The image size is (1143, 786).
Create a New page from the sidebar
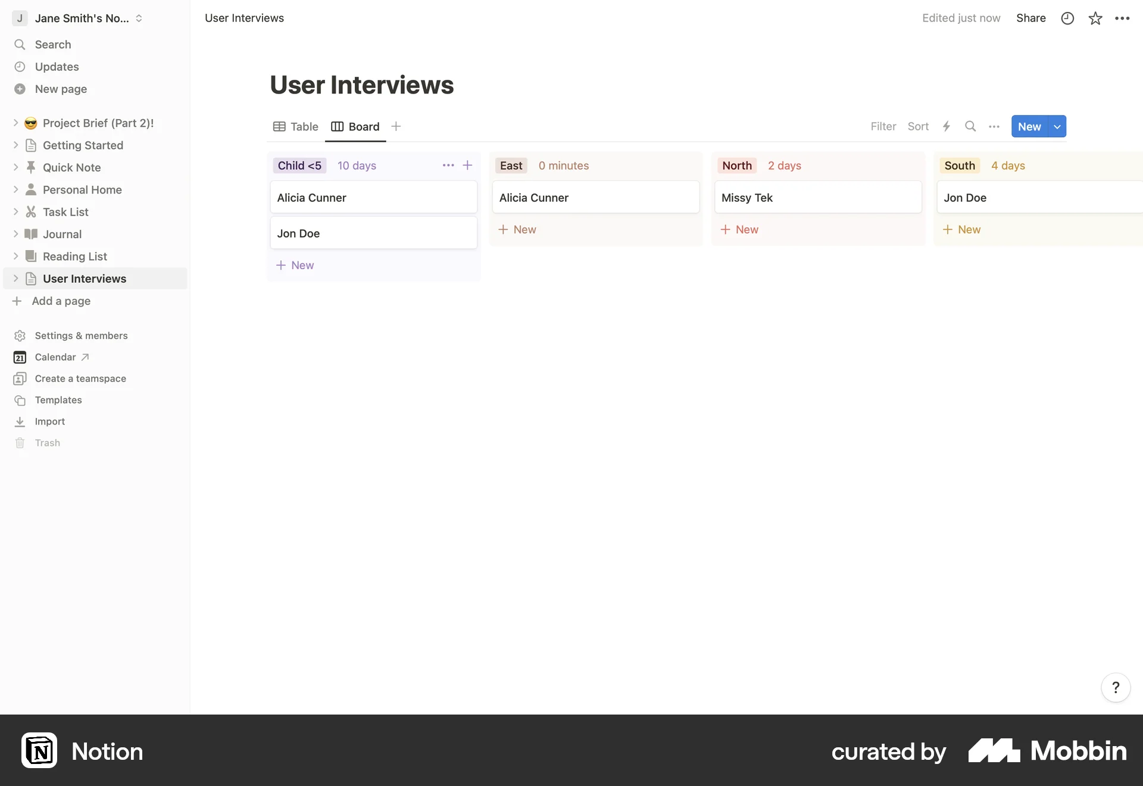[60, 89]
